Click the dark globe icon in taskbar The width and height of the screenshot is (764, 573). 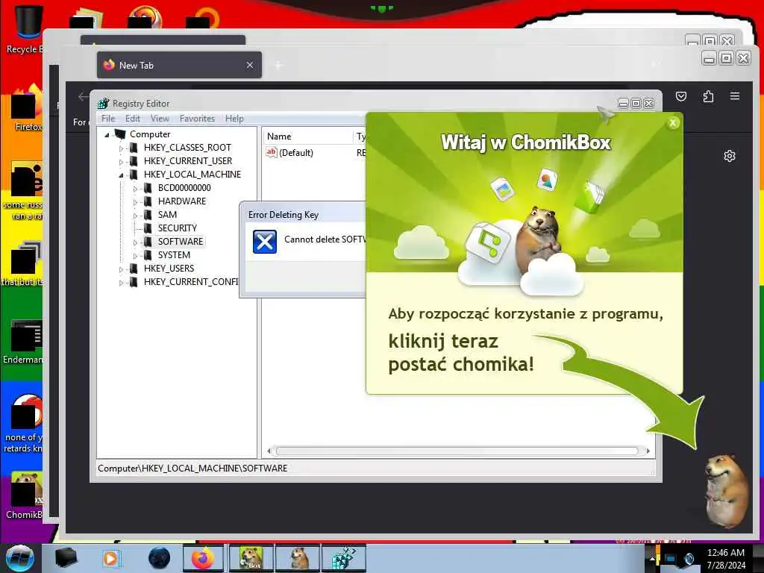[x=159, y=558]
